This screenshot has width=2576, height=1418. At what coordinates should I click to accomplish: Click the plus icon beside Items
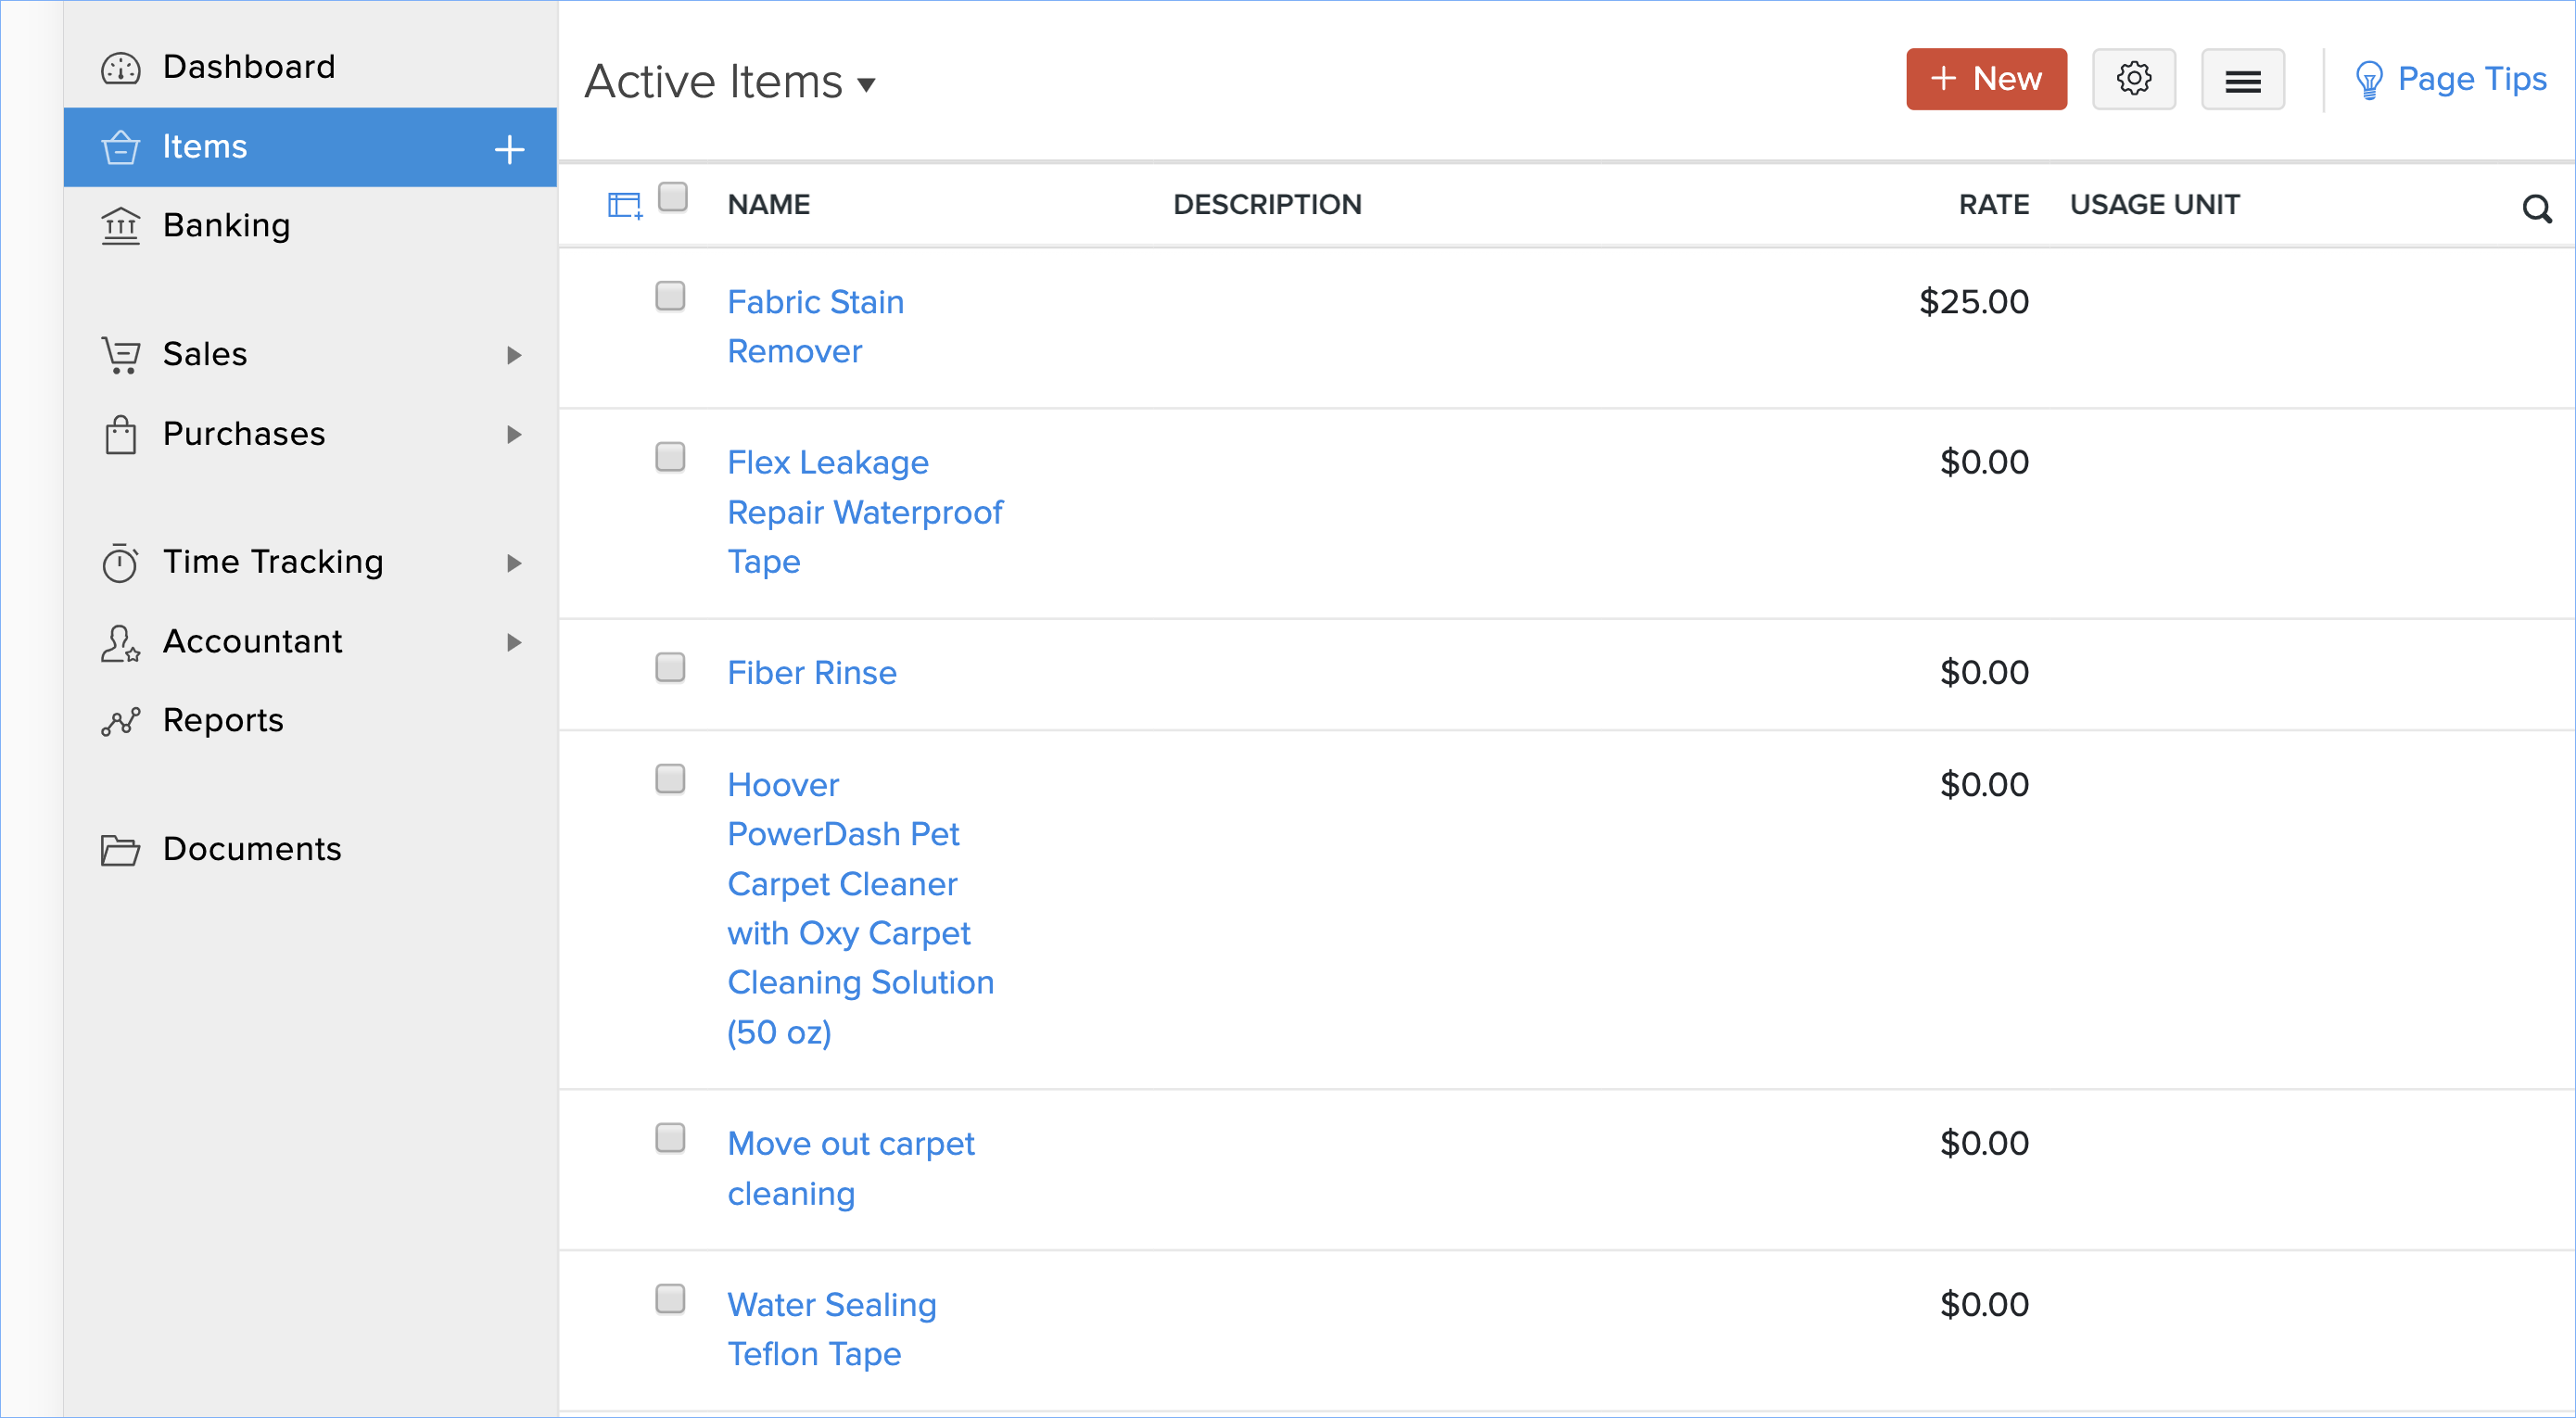509,149
